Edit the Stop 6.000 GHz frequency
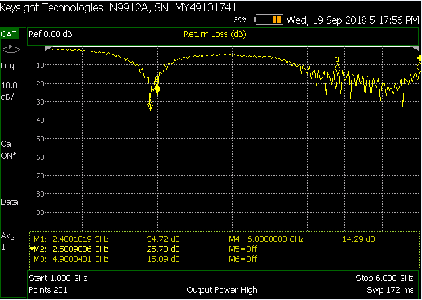The height and width of the screenshot is (300, 422). pyautogui.click(x=385, y=278)
